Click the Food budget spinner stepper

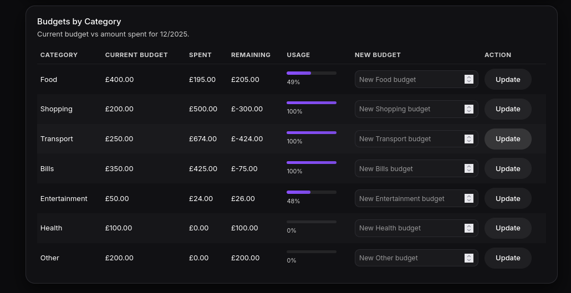[469, 79]
